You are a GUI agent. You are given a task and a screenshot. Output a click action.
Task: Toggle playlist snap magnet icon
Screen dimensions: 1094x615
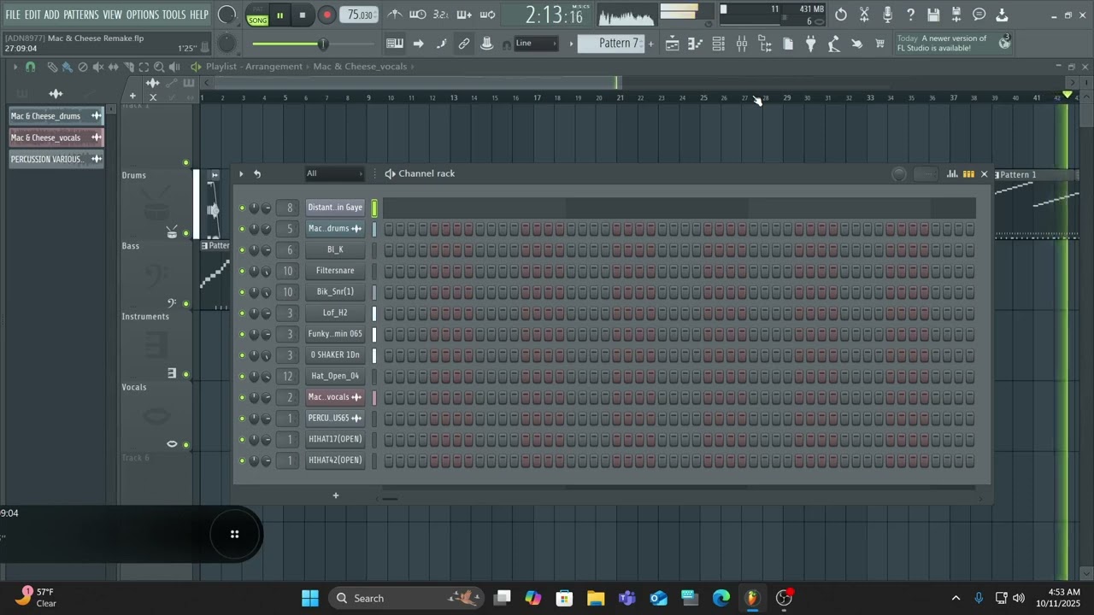[x=31, y=67]
